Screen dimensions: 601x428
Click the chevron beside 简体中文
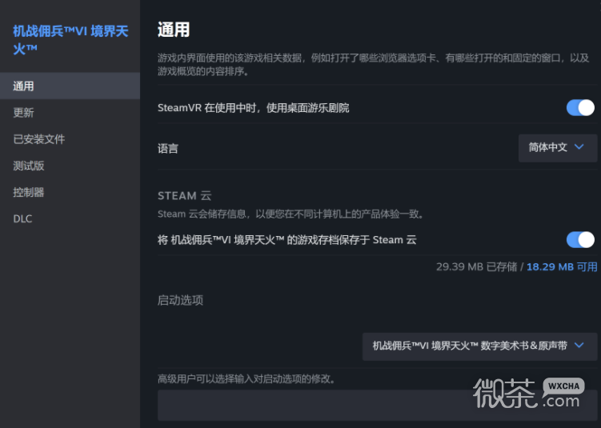[x=579, y=146]
